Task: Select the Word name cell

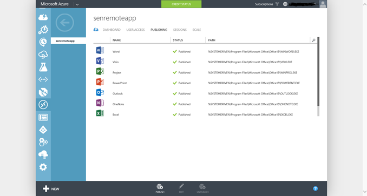Action: (116, 52)
